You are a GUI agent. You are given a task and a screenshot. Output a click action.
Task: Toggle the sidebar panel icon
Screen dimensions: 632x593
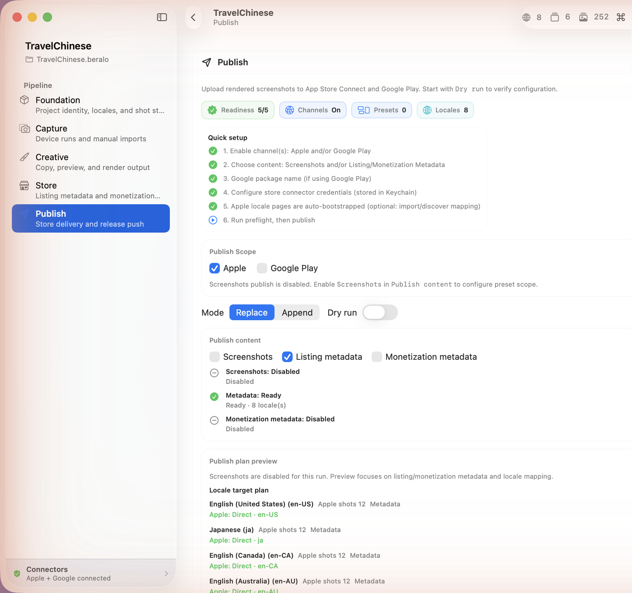click(x=162, y=17)
